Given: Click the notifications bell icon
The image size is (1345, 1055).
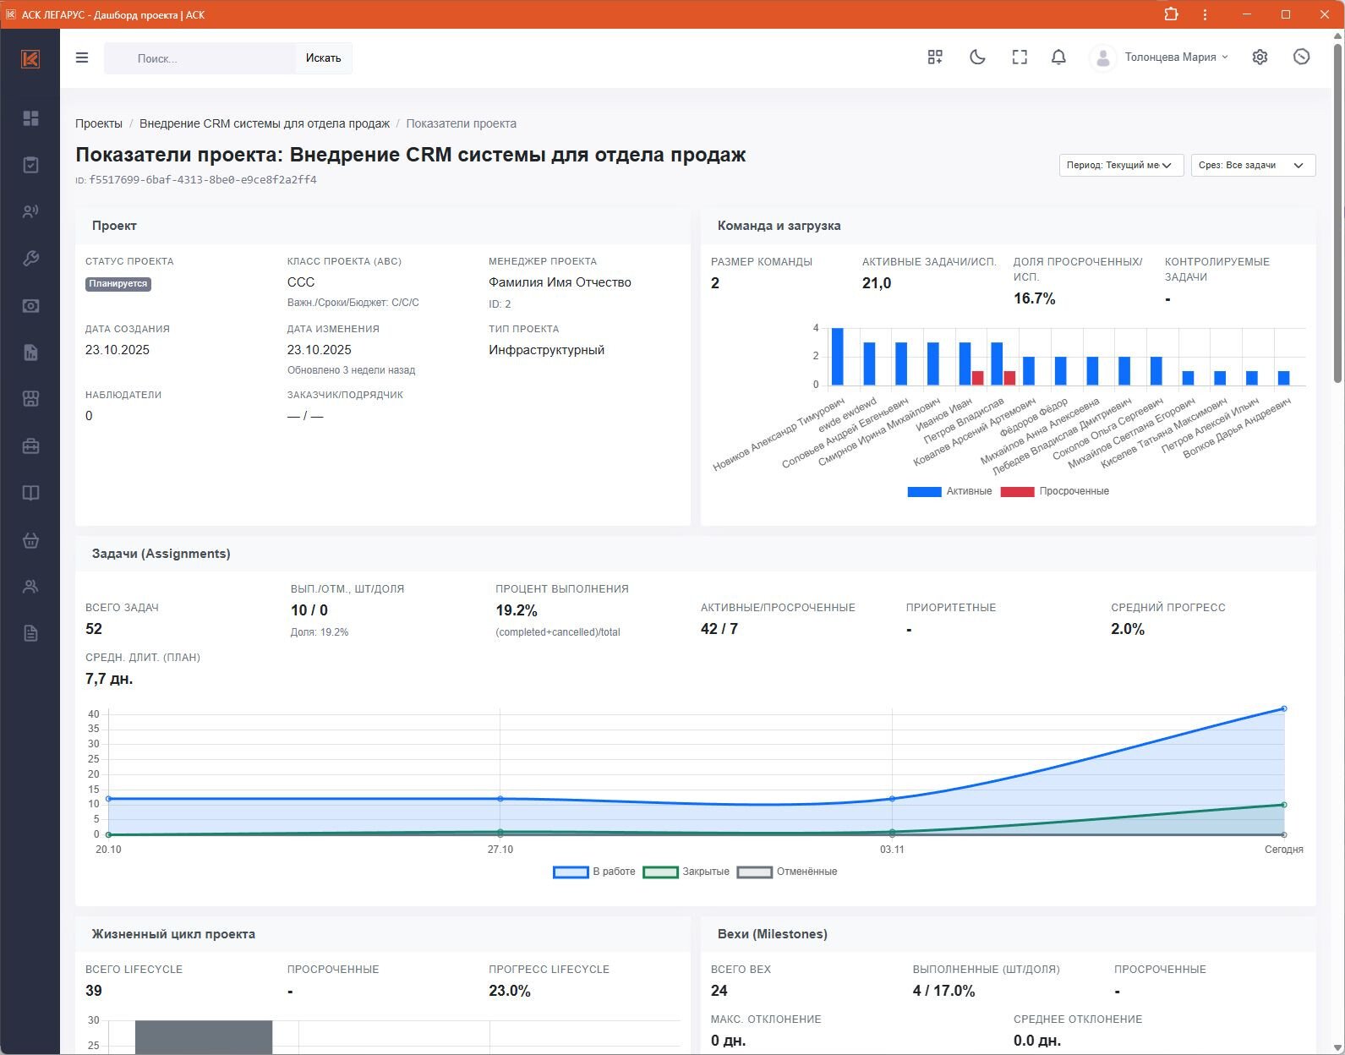Looking at the screenshot, I should point(1058,57).
